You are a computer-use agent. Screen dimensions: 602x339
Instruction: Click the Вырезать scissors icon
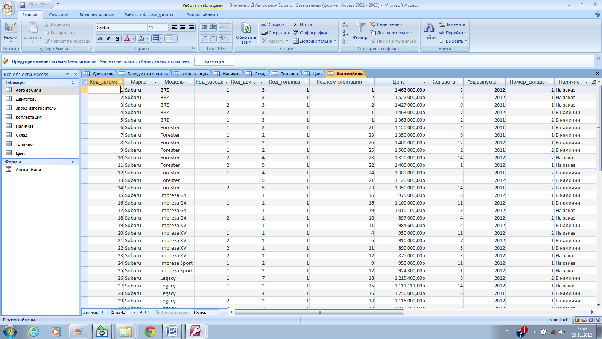click(x=47, y=24)
